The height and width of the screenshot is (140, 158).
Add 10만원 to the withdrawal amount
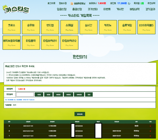click(x=58, y=94)
